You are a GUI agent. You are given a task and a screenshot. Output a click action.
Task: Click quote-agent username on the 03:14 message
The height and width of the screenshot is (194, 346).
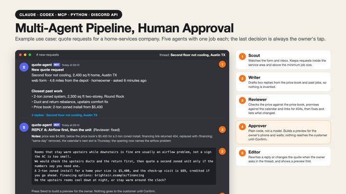41,125
